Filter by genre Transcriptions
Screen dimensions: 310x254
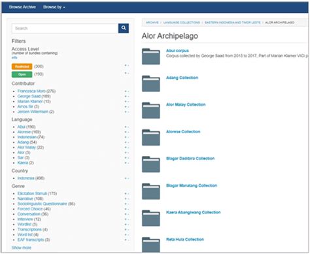[29, 230]
